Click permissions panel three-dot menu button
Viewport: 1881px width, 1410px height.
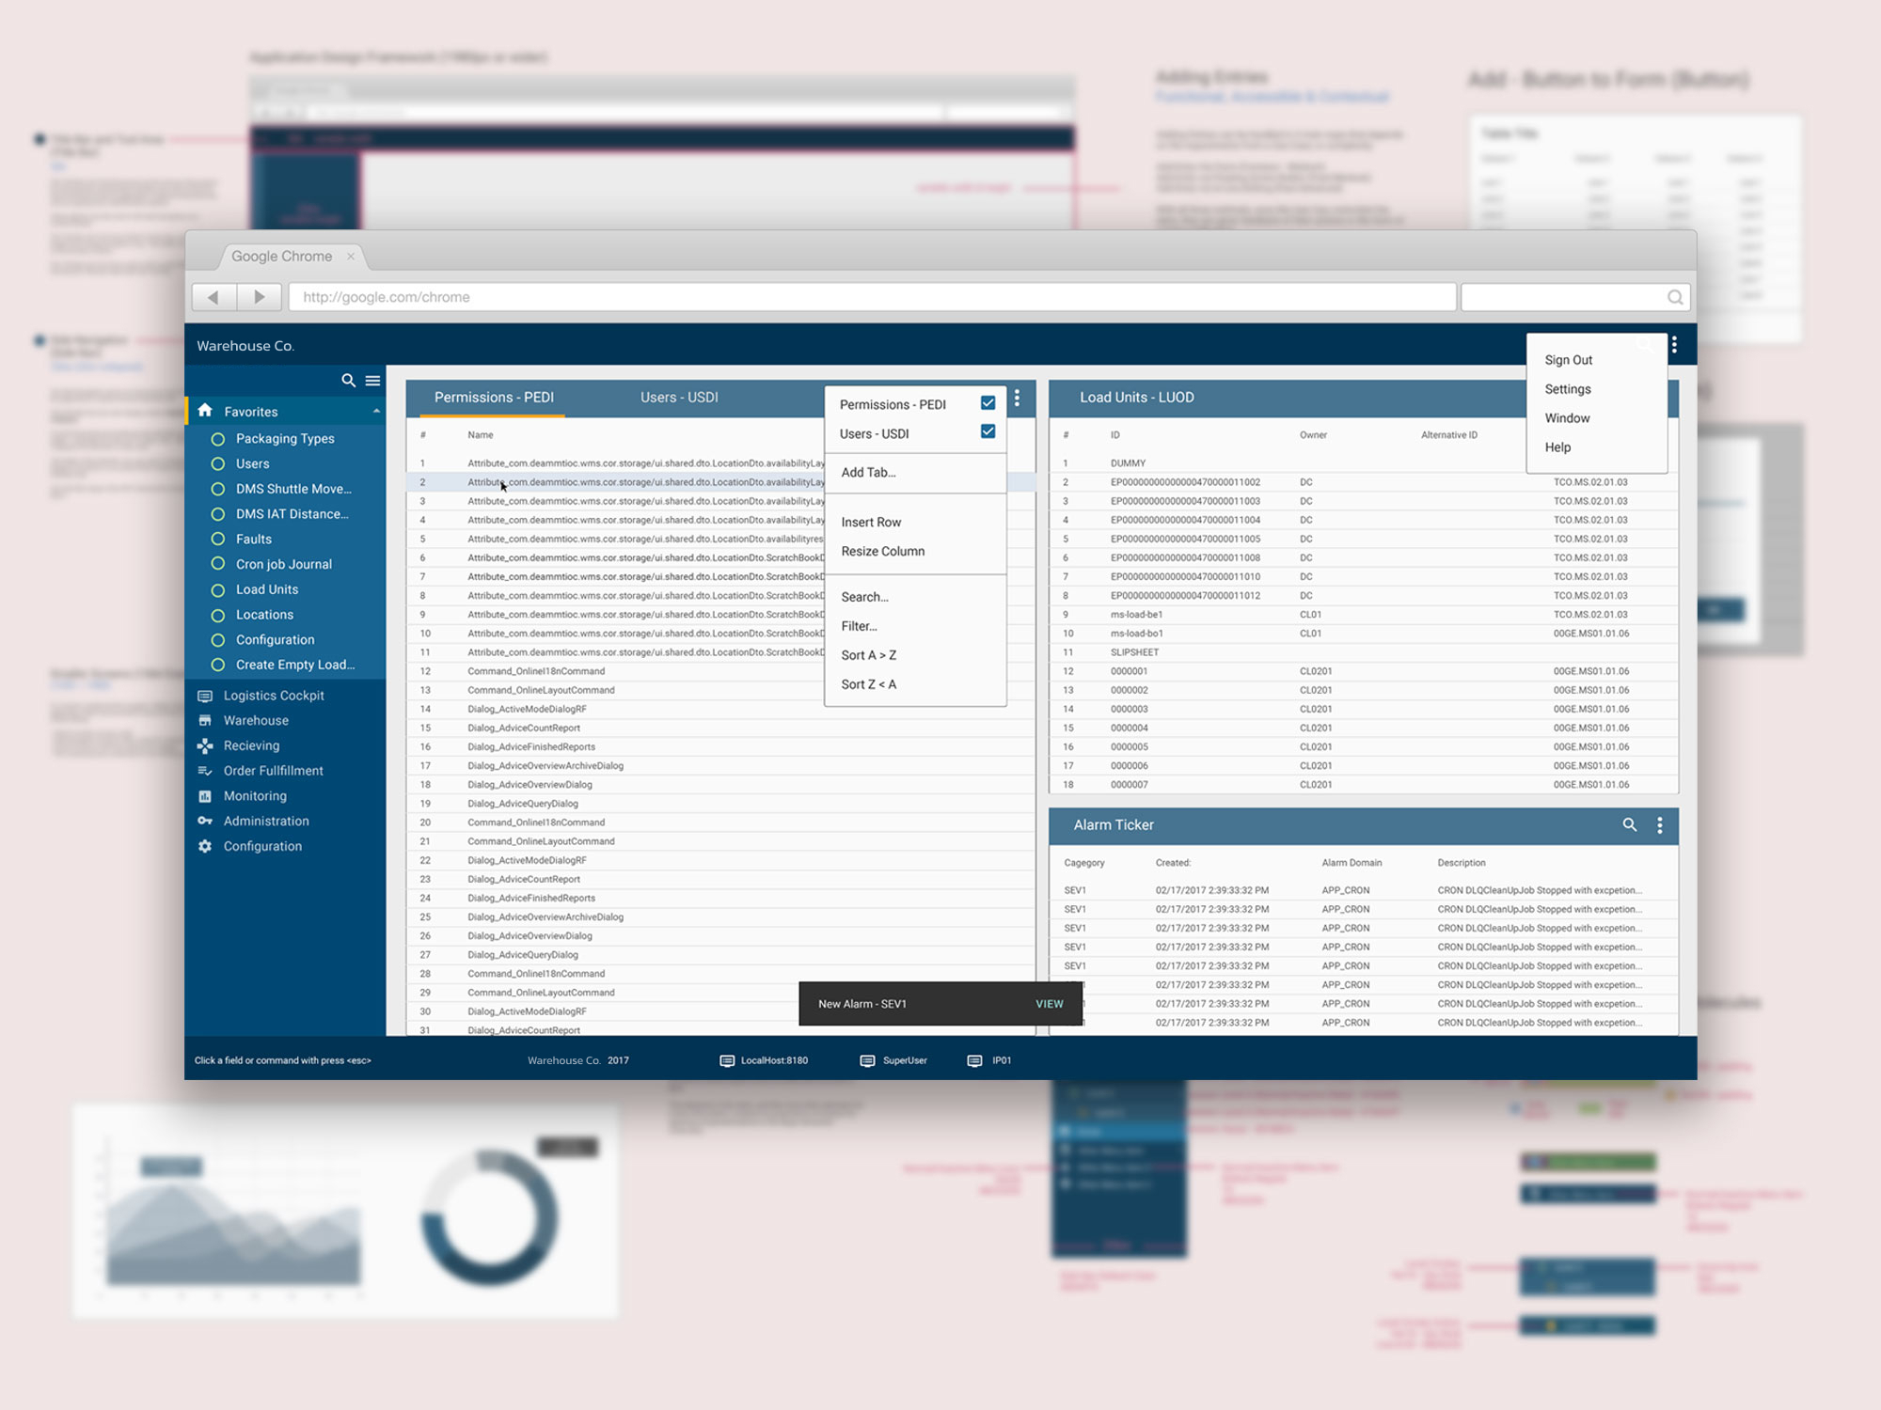click(1018, 399)
